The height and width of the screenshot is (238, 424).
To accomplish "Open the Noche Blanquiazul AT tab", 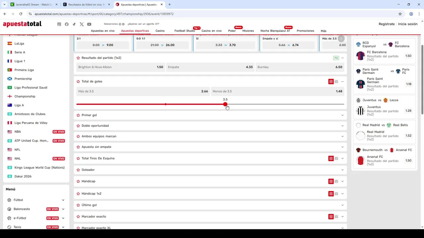I will click(x=275, y=31).
